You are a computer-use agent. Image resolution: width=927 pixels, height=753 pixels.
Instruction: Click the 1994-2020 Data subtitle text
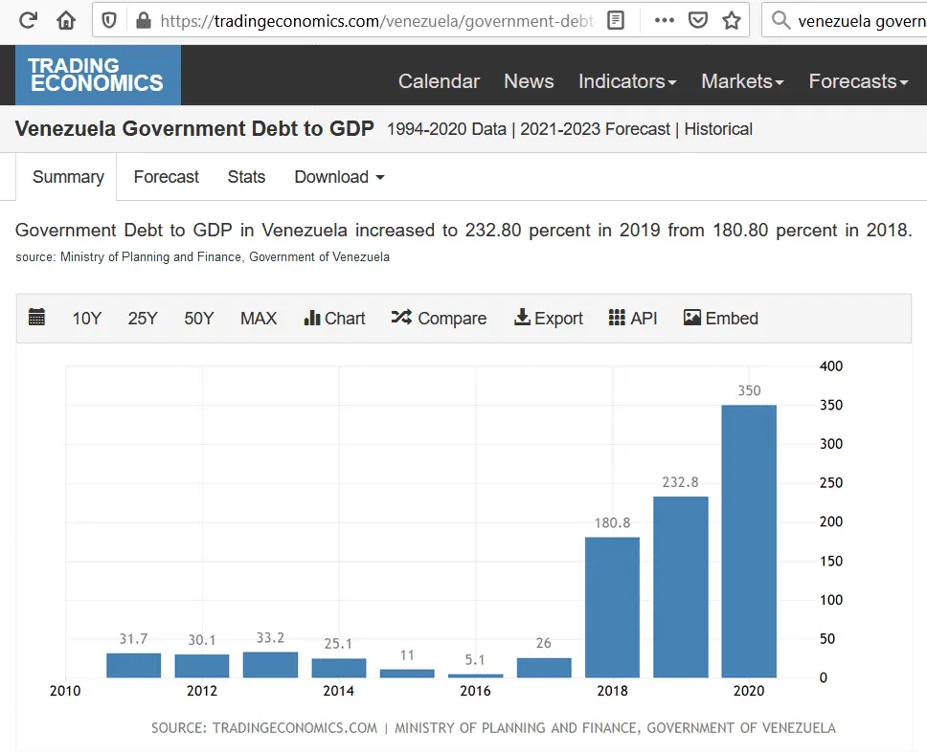coord(446,129)
